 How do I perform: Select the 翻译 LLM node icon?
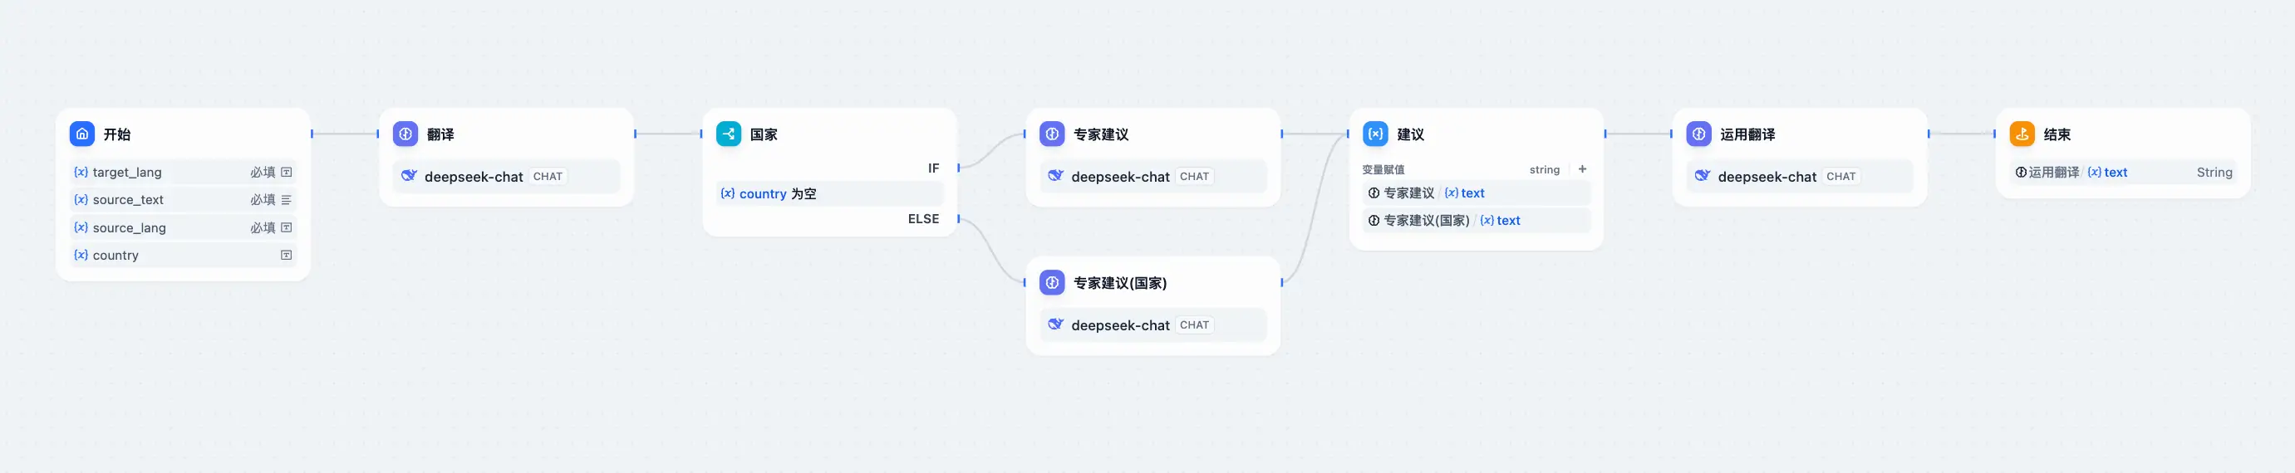tap(405, 134)
